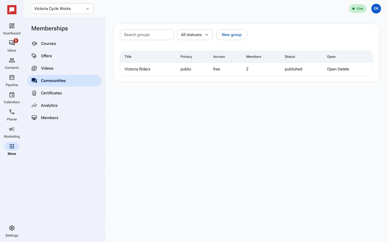Click the 'published' status cell
Viewport: 388px width, 242px height.
293,69
